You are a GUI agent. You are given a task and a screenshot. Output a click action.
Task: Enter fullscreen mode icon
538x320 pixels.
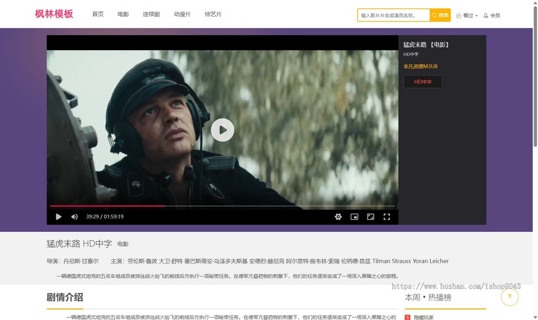pyautogui.click(x=386, y=217)
